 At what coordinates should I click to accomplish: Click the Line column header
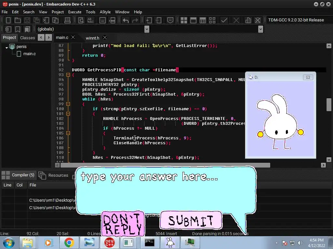pos(7,185)
